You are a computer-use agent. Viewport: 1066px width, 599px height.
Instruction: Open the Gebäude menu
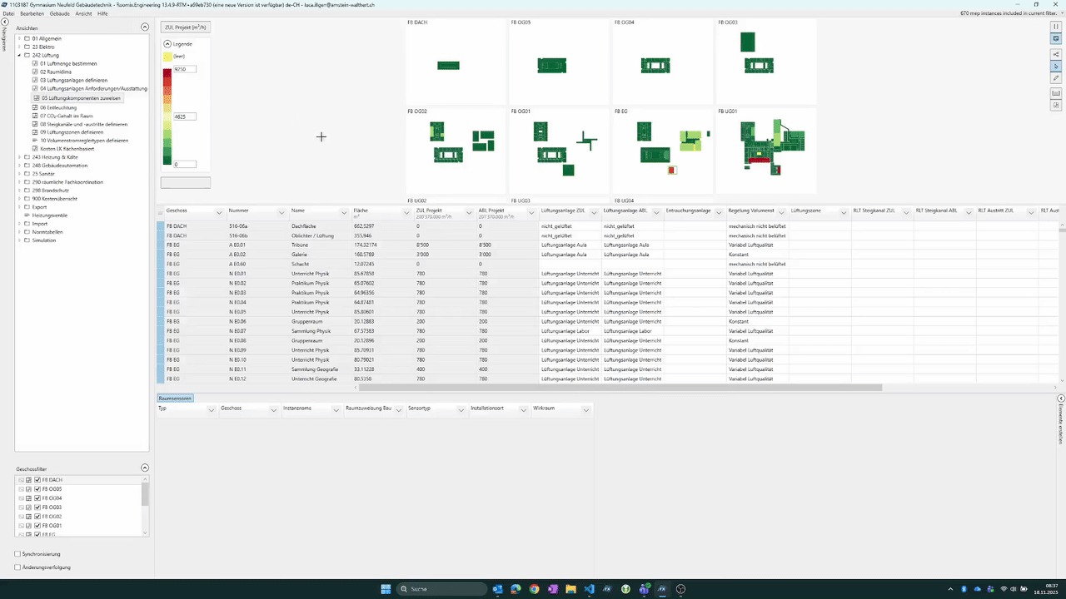tap(59, 14)
